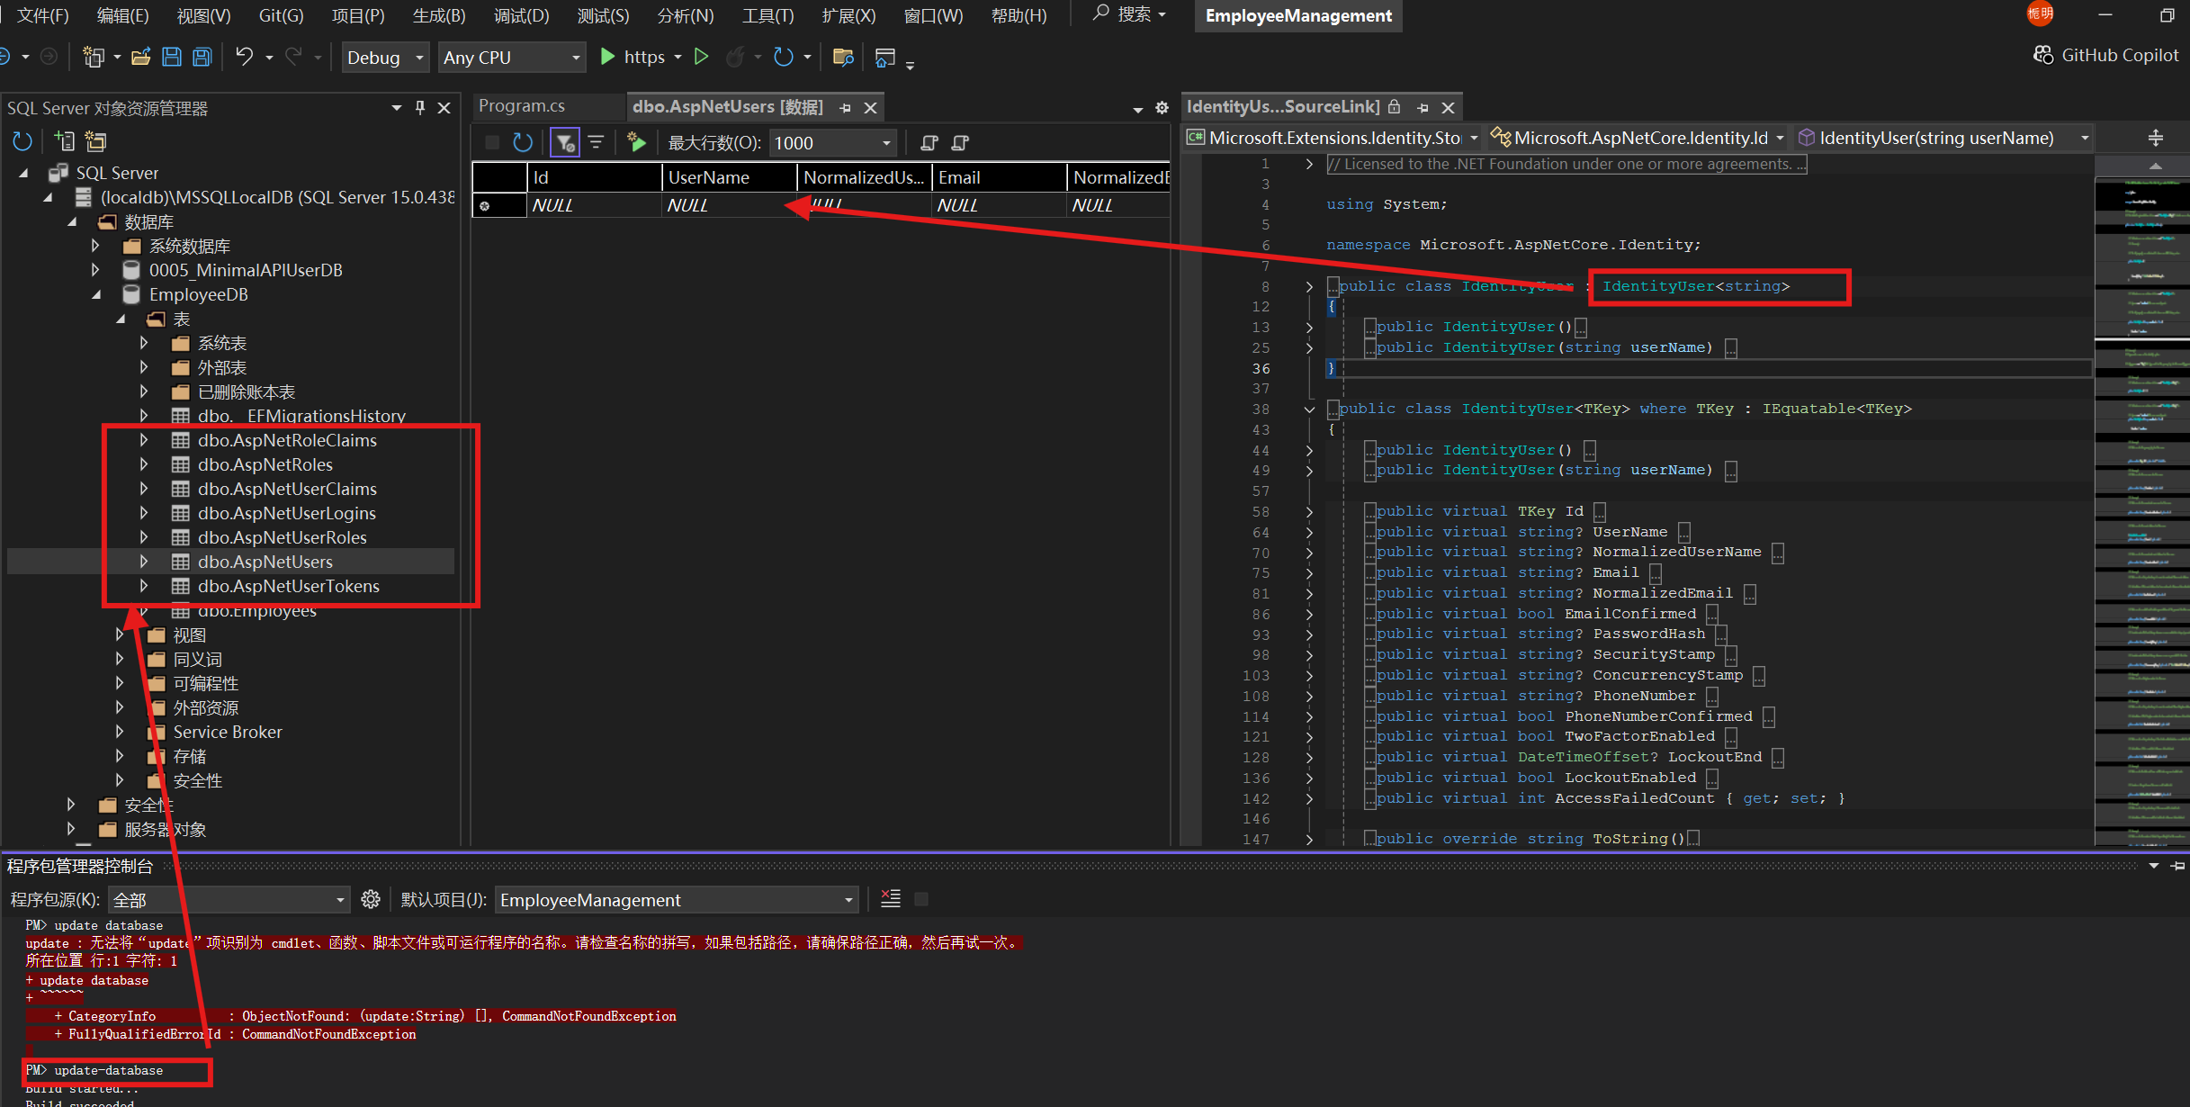This screenshot has width=2190, height=1107.
Task: Open the Find in Files folder-search icon
Action: pos(843,58)
